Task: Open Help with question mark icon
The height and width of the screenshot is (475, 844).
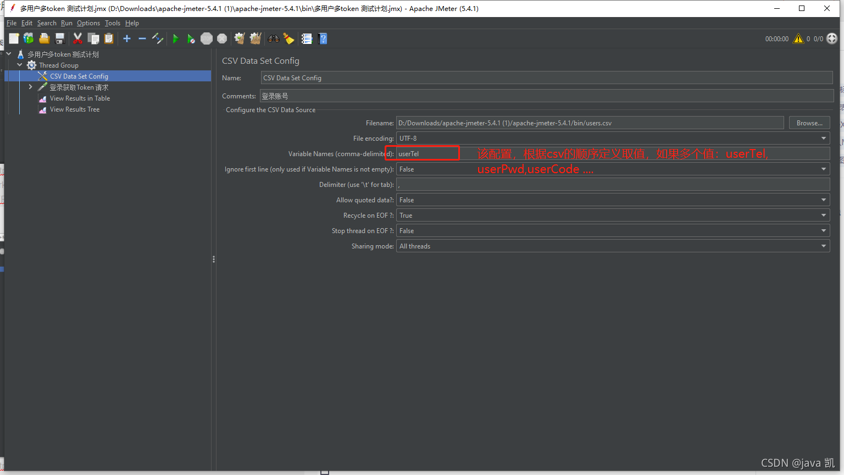Action: [x=323, y=38]
